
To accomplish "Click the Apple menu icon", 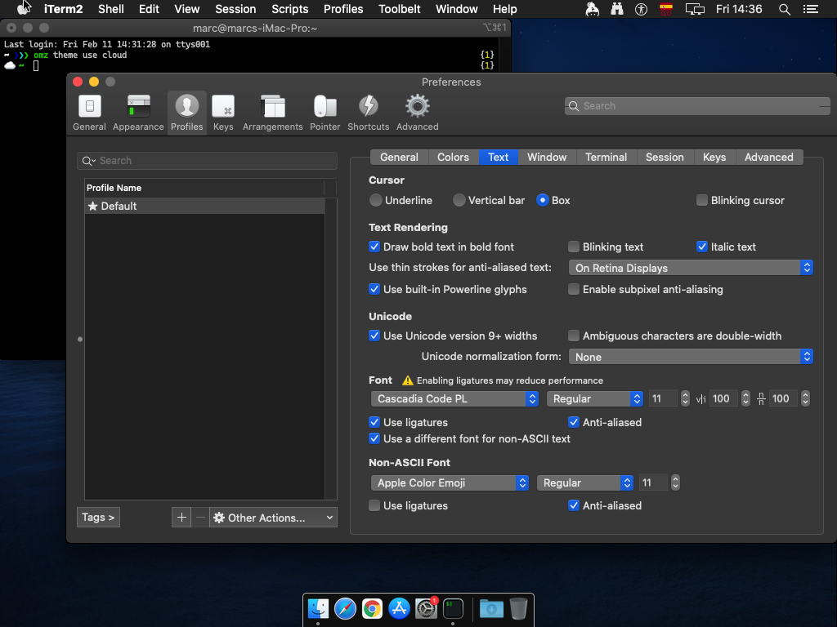I will click(x=23, y=9).
